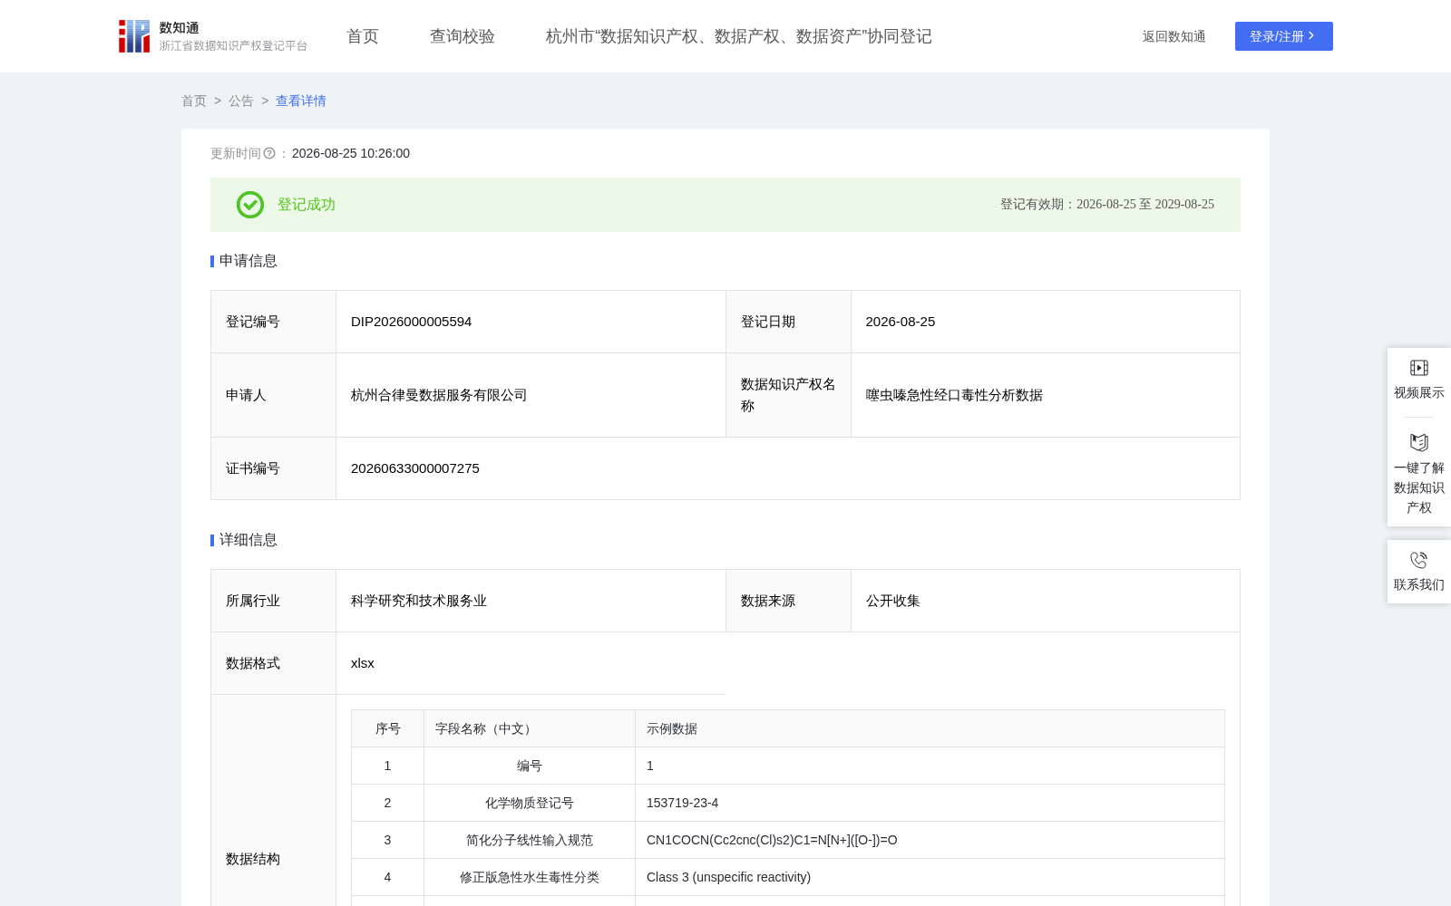Click the 数据知识产权名称 label cell
The image size is (1451, 906).
(788, 395)
